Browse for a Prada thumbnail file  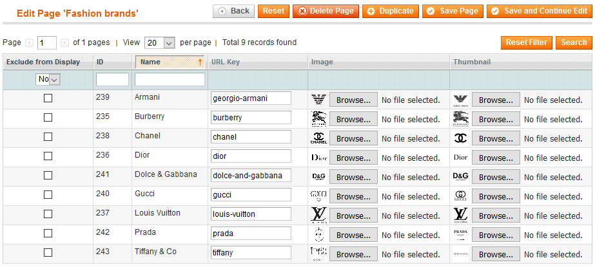pyautogui.click(x=496, y=235)
